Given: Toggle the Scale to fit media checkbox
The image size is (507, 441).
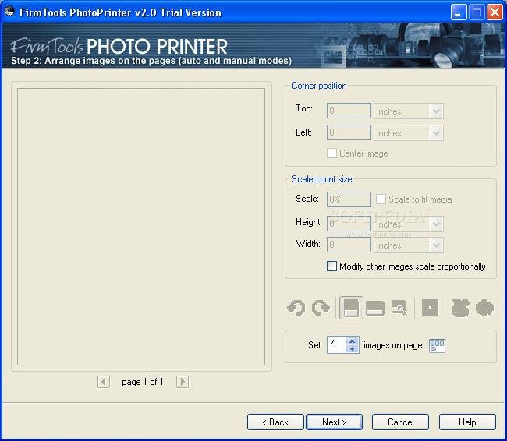Looking at the screenshot, I should click(x=381, y=199).
